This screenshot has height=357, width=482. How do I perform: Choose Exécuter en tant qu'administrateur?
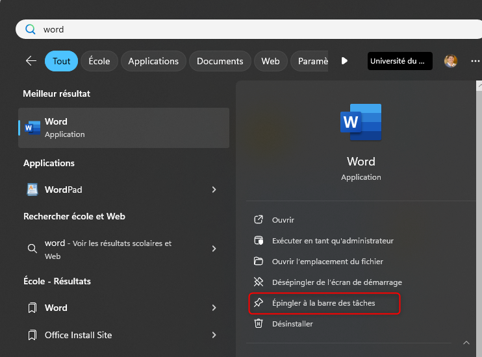tap(333, 241)
